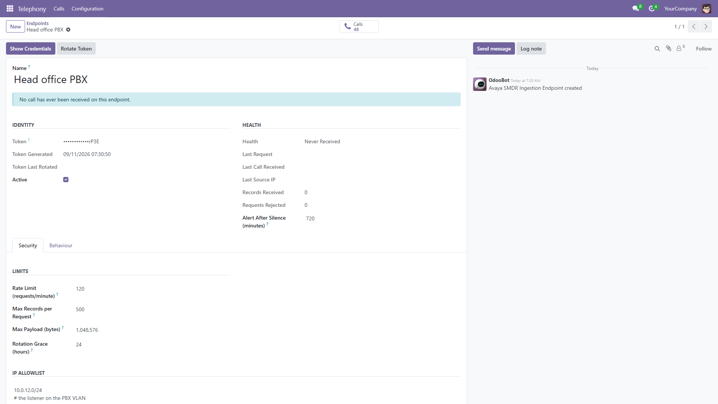Open the Endpoints breadcrumb link

coord(37,23)
